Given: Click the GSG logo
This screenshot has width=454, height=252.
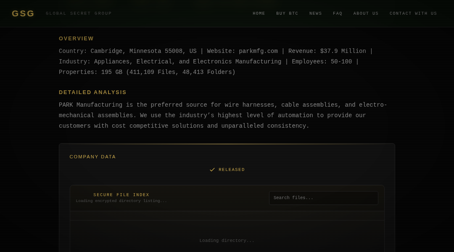Looking at the screenshot, I should 23,13.
